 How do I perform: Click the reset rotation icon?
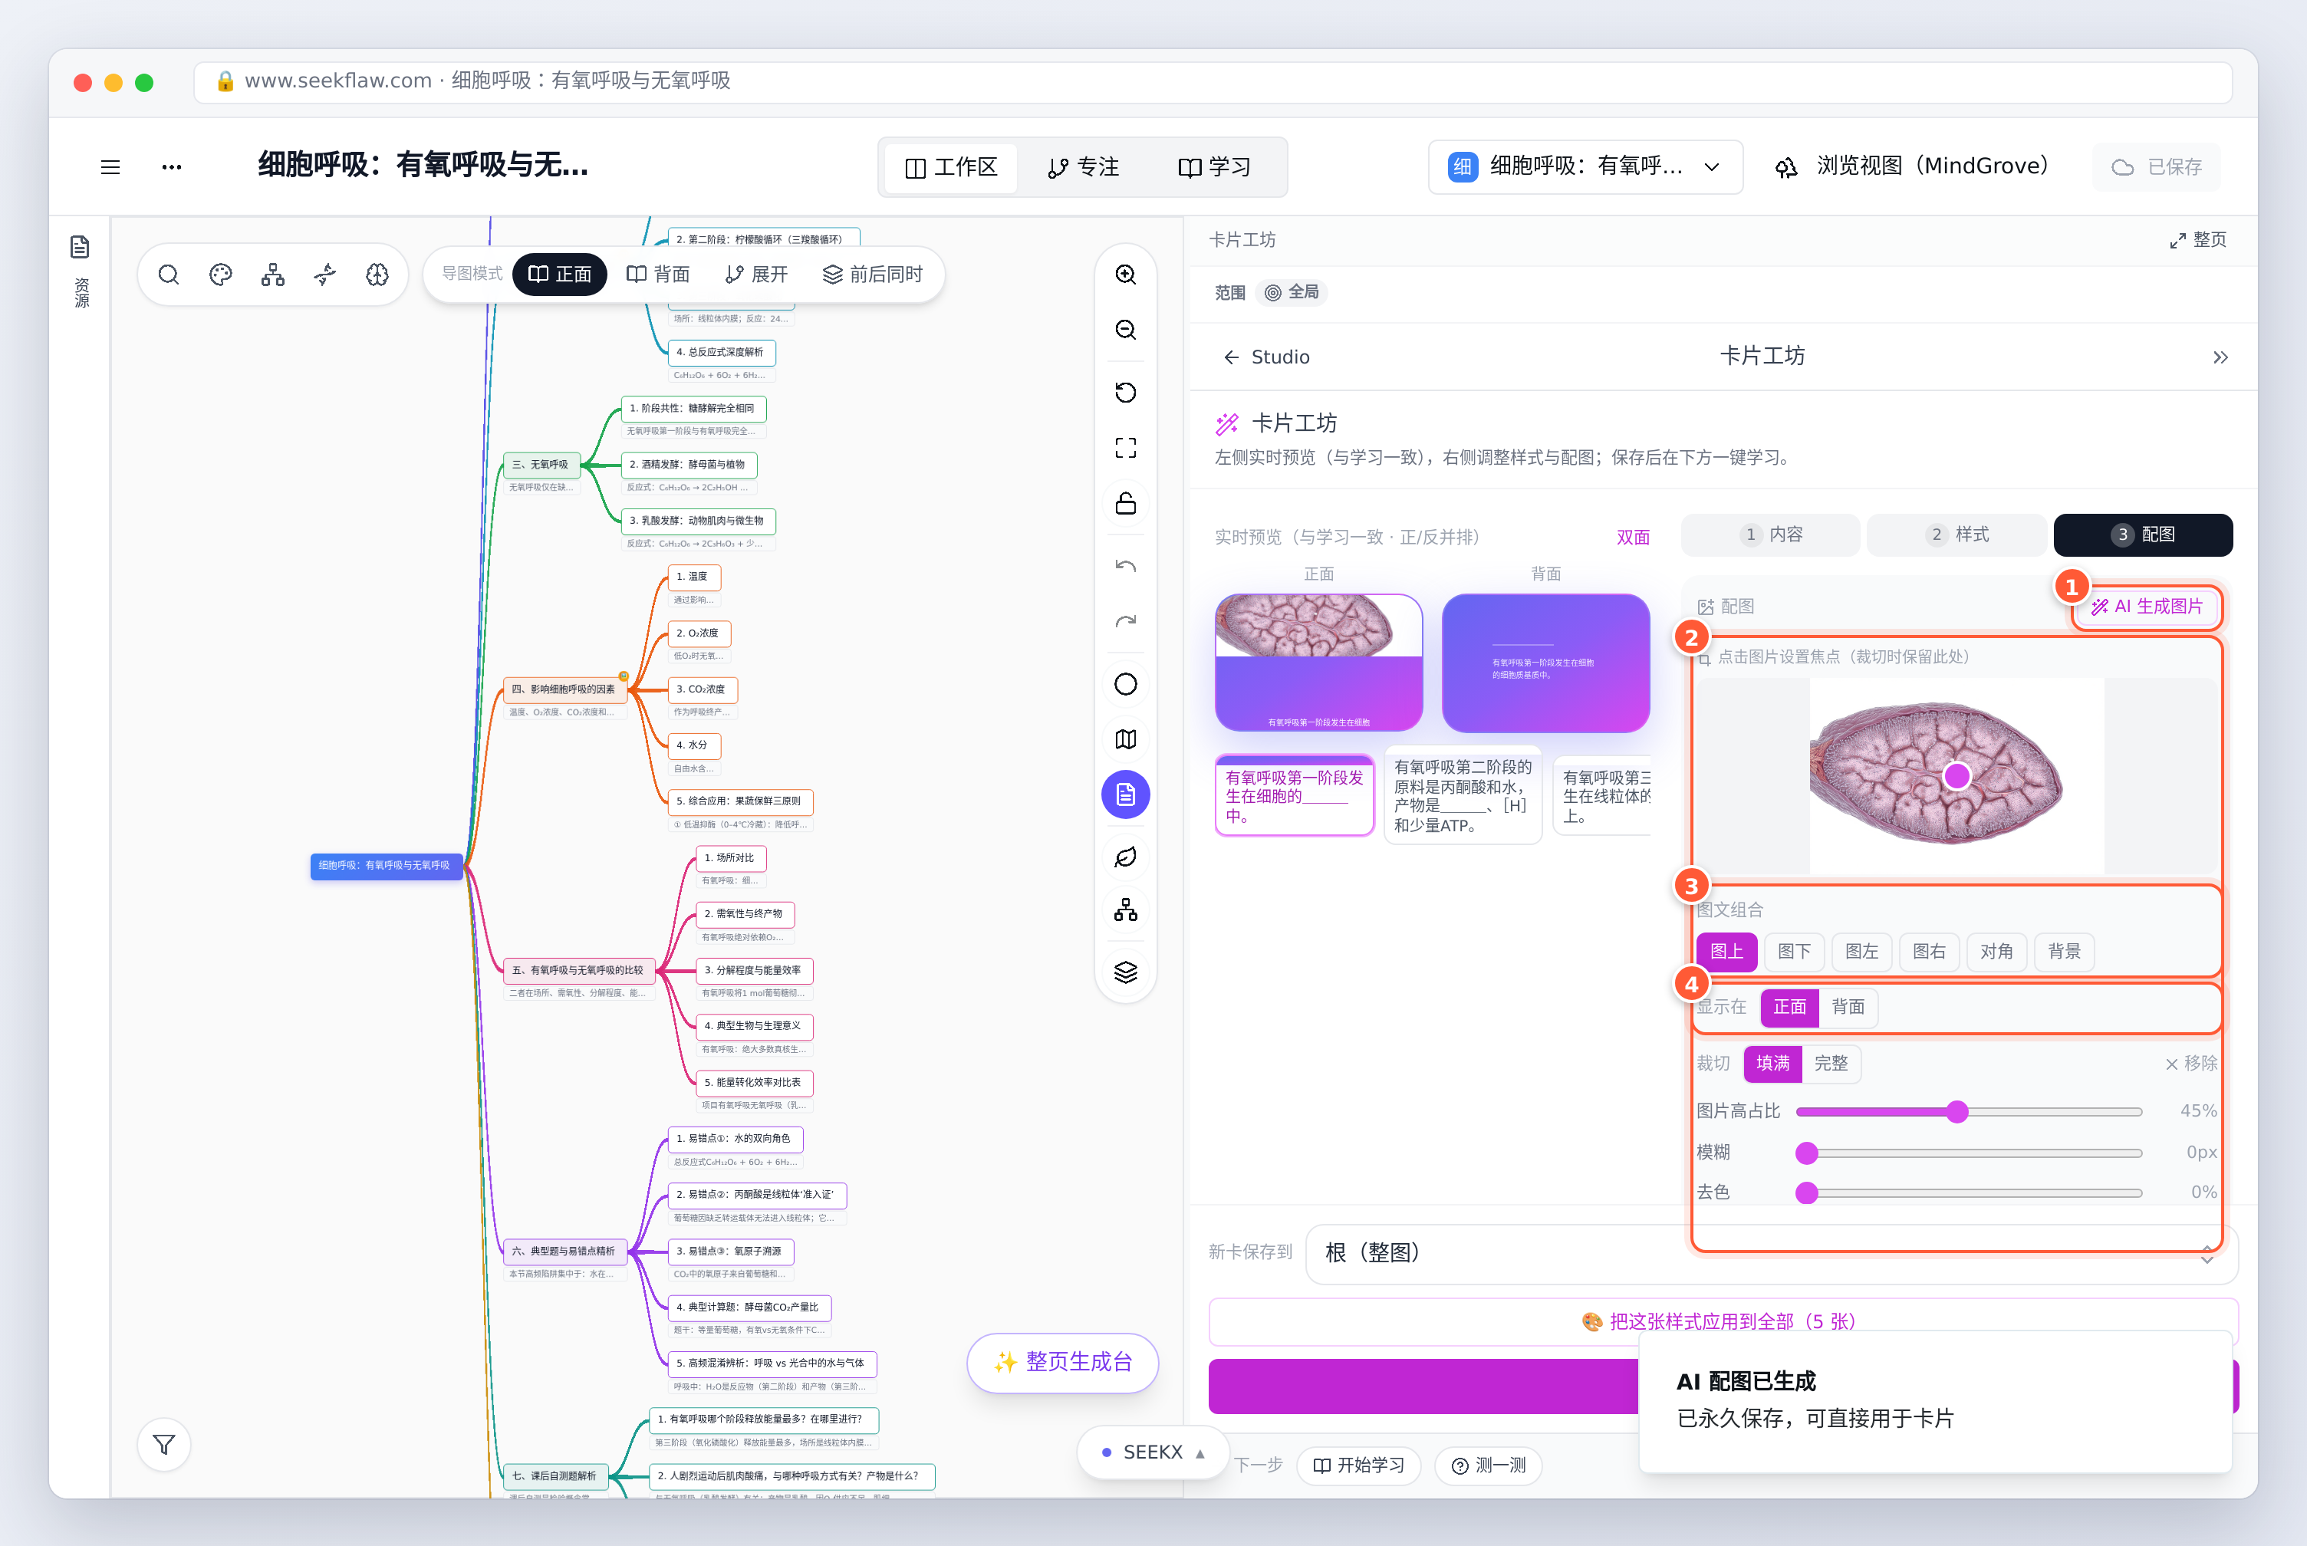coord(1126,393)
